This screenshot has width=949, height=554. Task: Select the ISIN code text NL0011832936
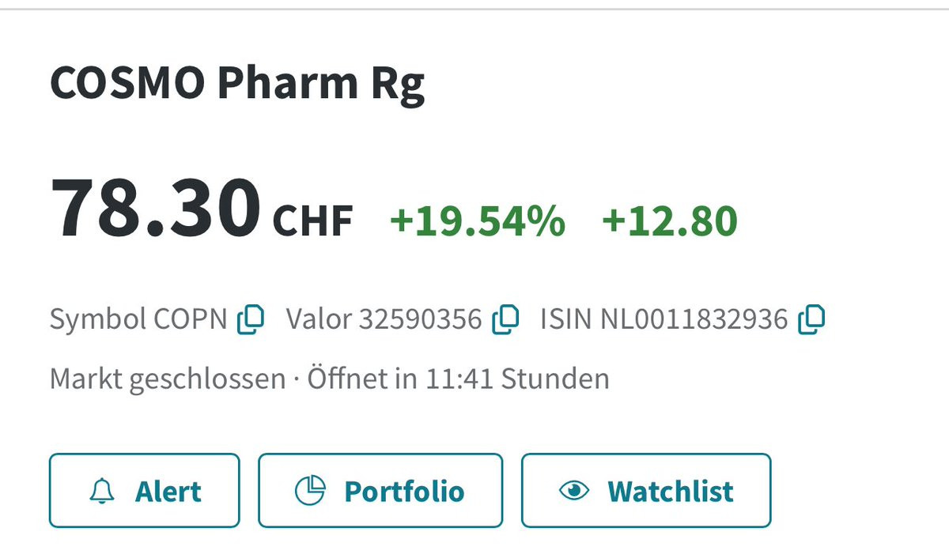[x=694, y=319]
